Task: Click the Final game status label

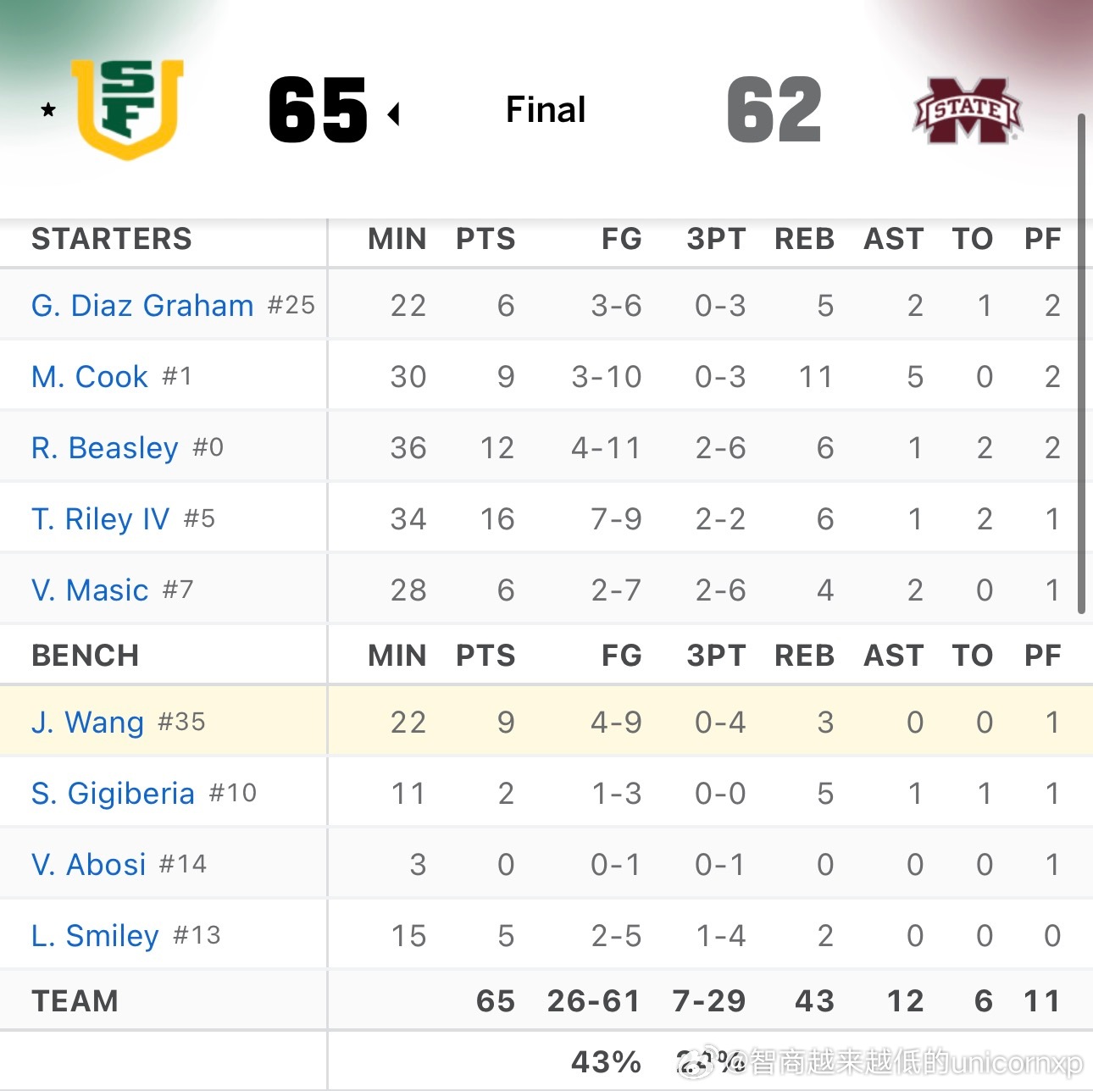Action: pyautogui.click(x=546, y=109)
